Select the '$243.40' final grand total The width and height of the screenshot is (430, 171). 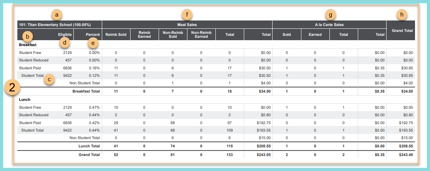pos(406,155)
